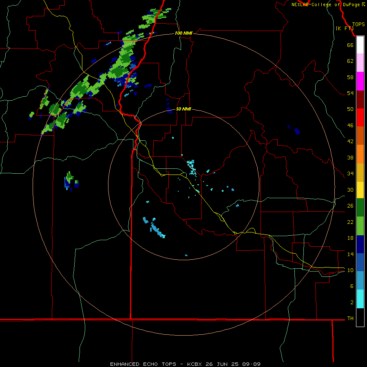
Task: Click the 100 NMI range ring label
Action: click(183, 33)
